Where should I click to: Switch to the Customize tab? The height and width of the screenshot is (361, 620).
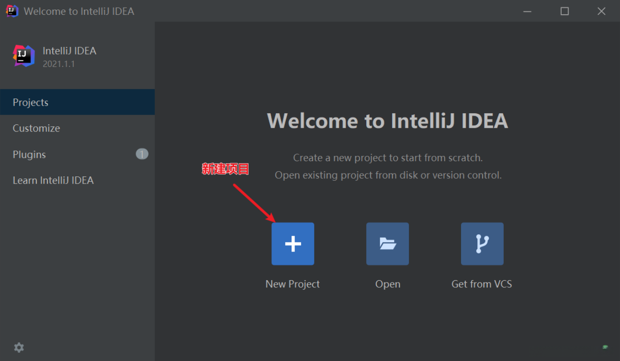[x=36, y=128]
